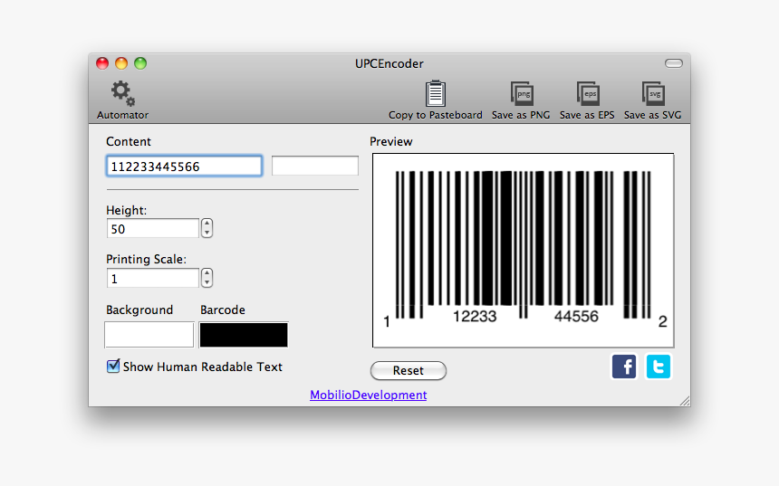Save barcode as EPS
The width and height of the screenshot is (779, 486).
(588, 93)
